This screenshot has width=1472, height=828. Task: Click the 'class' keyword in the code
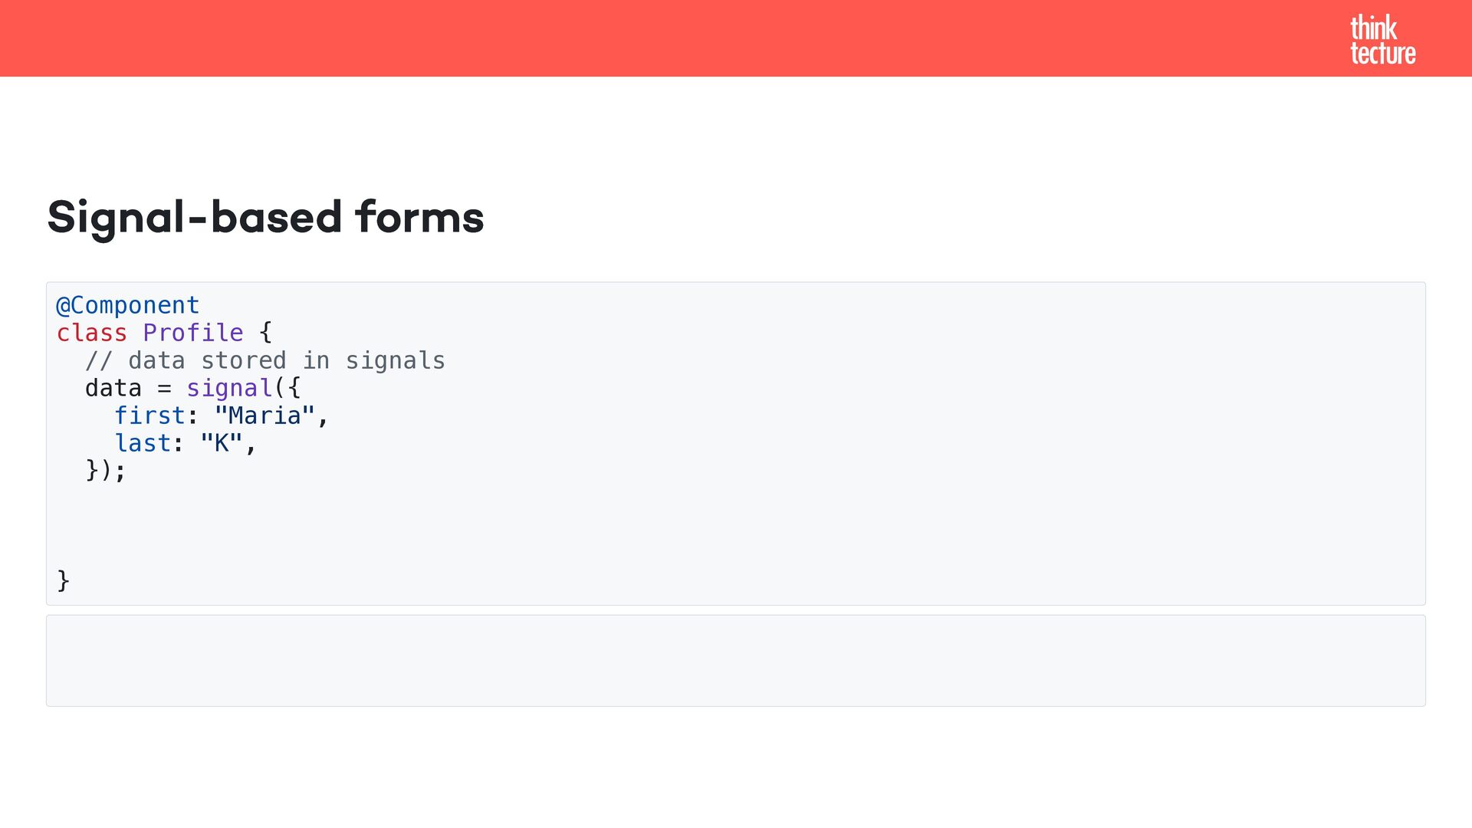pos(91,333)
